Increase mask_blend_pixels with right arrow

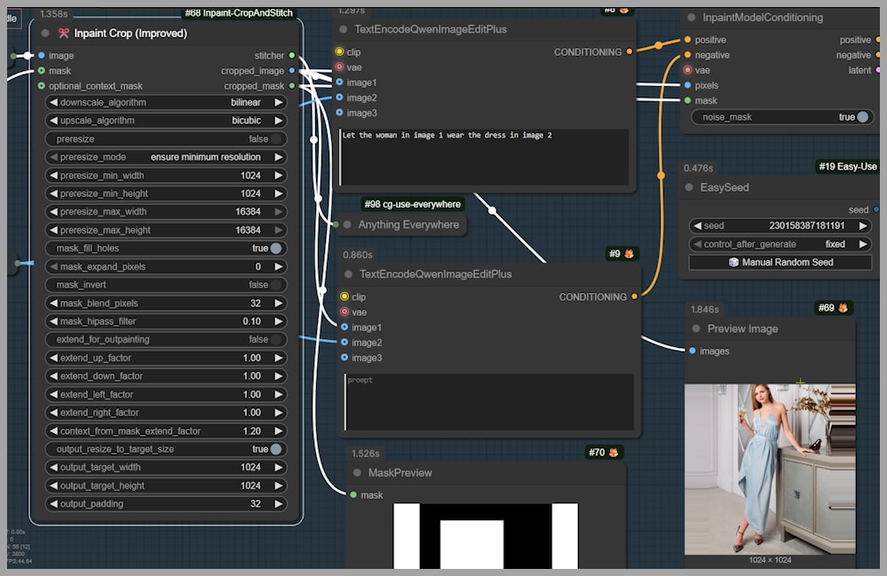click(x=279, y=304)
